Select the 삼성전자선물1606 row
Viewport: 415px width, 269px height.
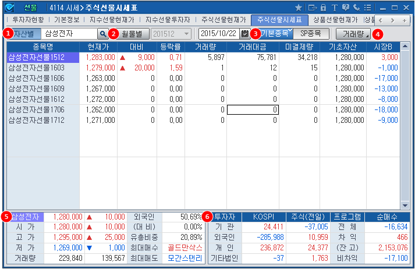[x=203, y=79]
